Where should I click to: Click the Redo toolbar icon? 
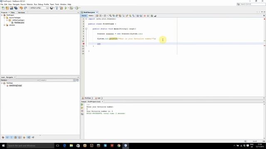pos(25,8)
